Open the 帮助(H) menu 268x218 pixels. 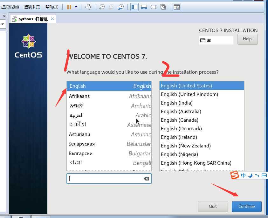tap(52, 7)
